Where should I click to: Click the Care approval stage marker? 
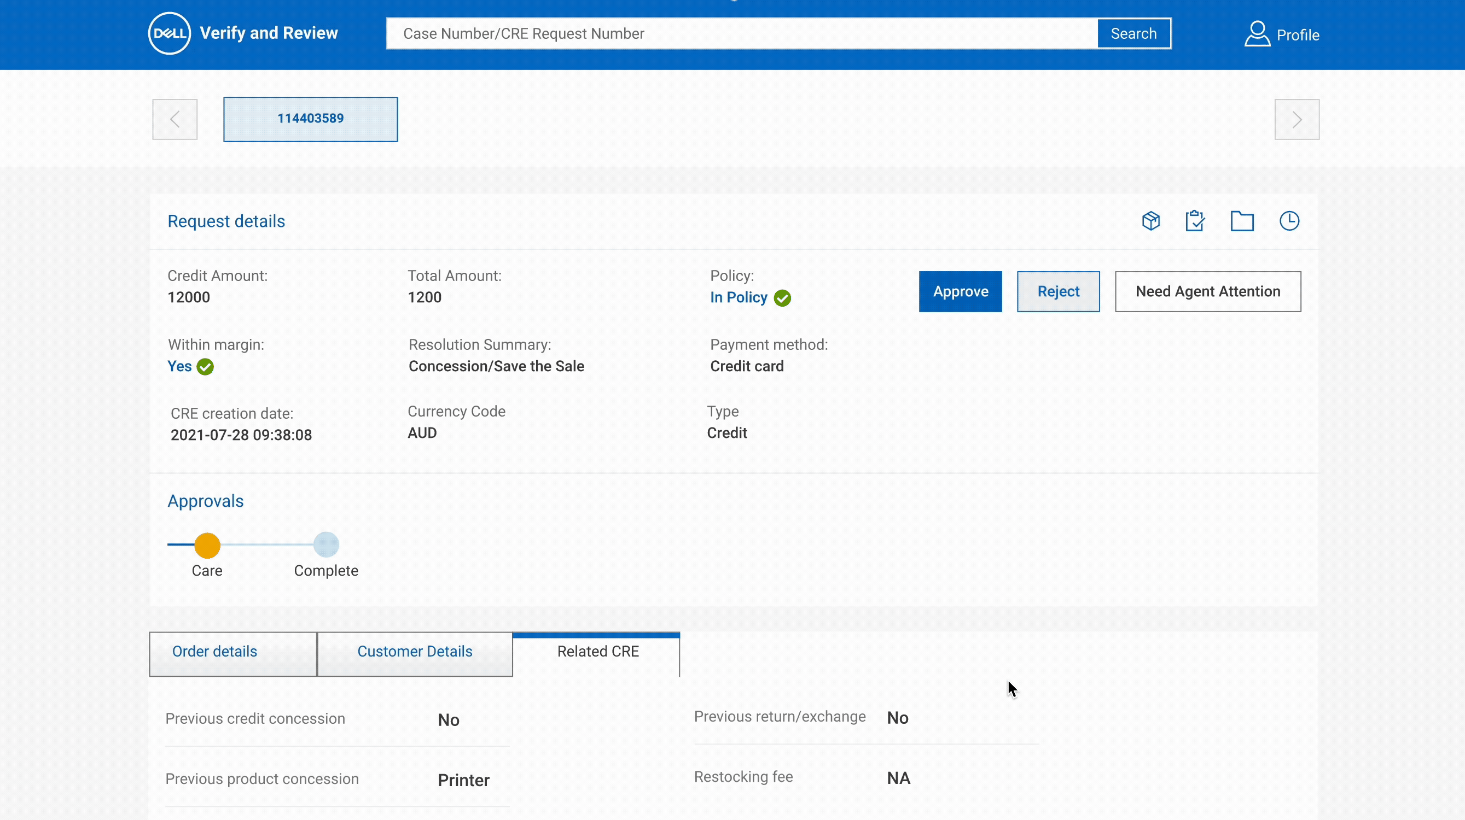coord(207,545)
